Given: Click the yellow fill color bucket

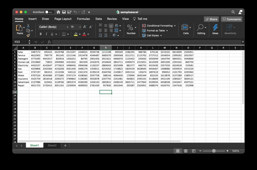Looking at the screenshot, I should (76, 34).
